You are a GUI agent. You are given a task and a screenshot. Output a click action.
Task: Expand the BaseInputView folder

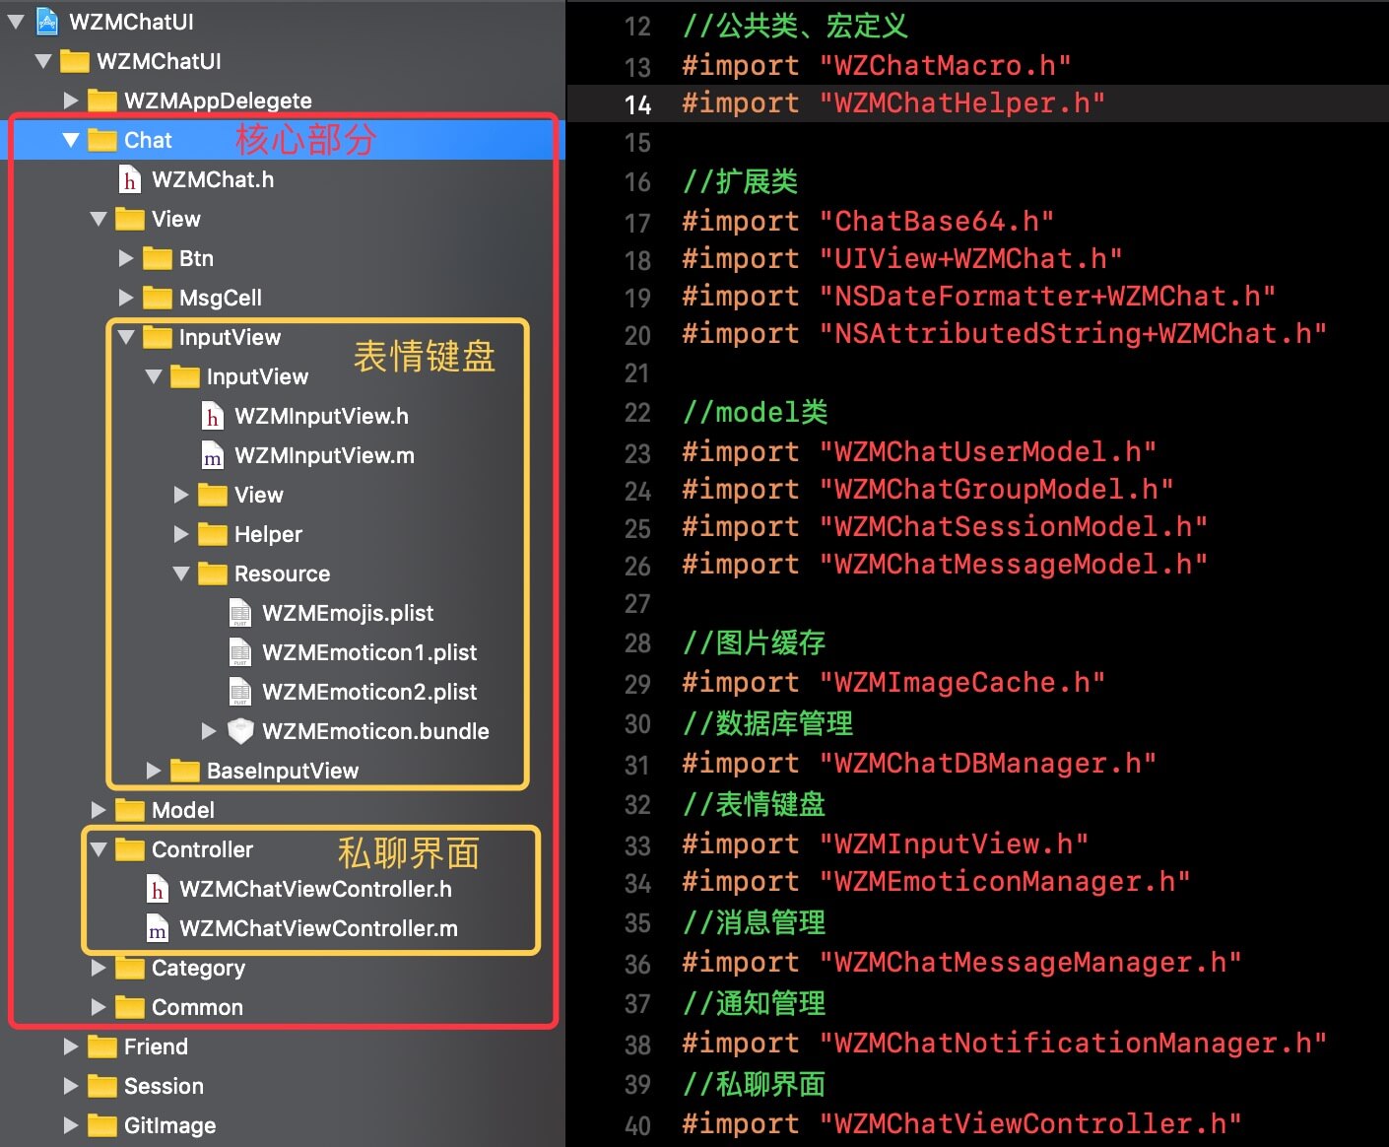coord(154,771)
